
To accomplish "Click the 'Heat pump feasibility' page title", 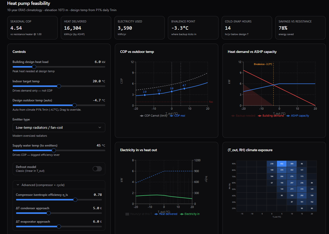I will [29, 4].
